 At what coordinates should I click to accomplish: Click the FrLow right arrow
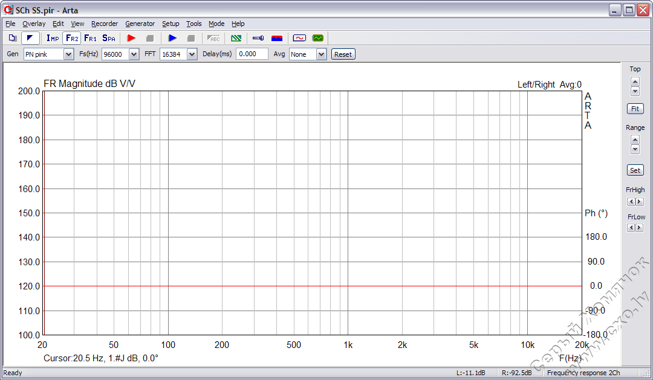(x=639, y=228)
